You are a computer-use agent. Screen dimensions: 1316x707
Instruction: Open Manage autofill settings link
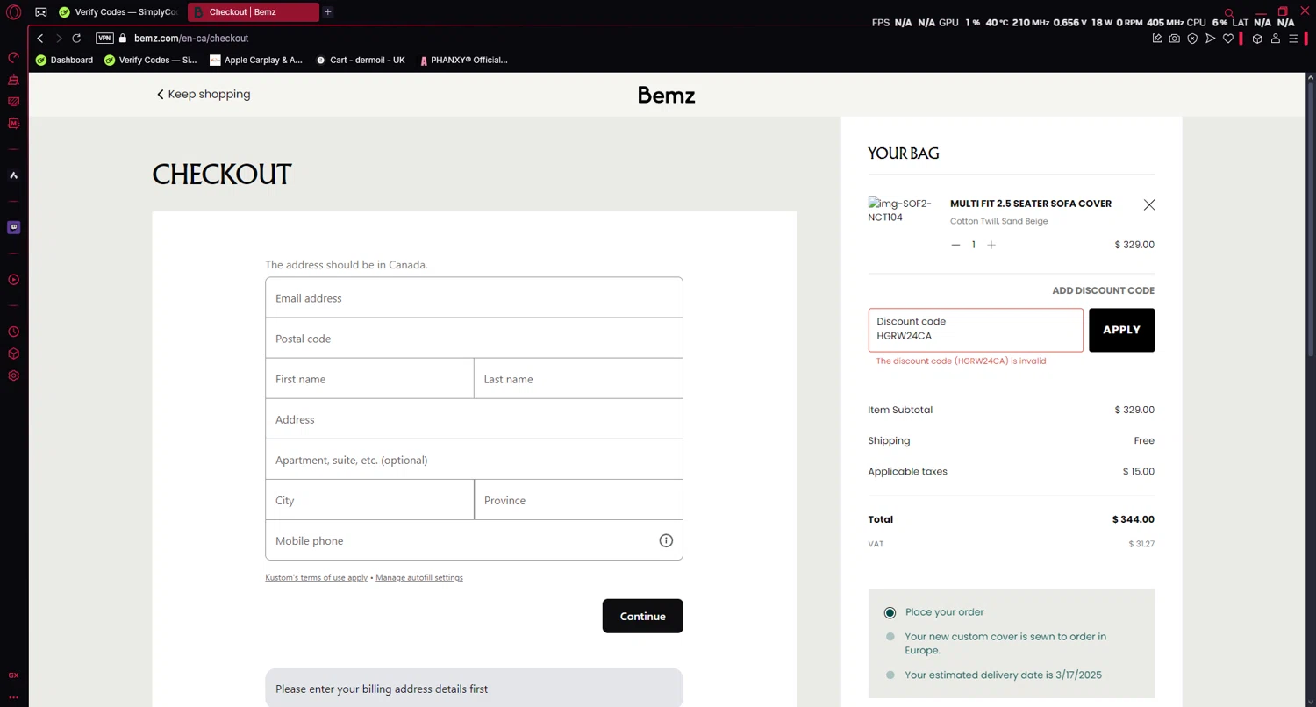[419, 577]
